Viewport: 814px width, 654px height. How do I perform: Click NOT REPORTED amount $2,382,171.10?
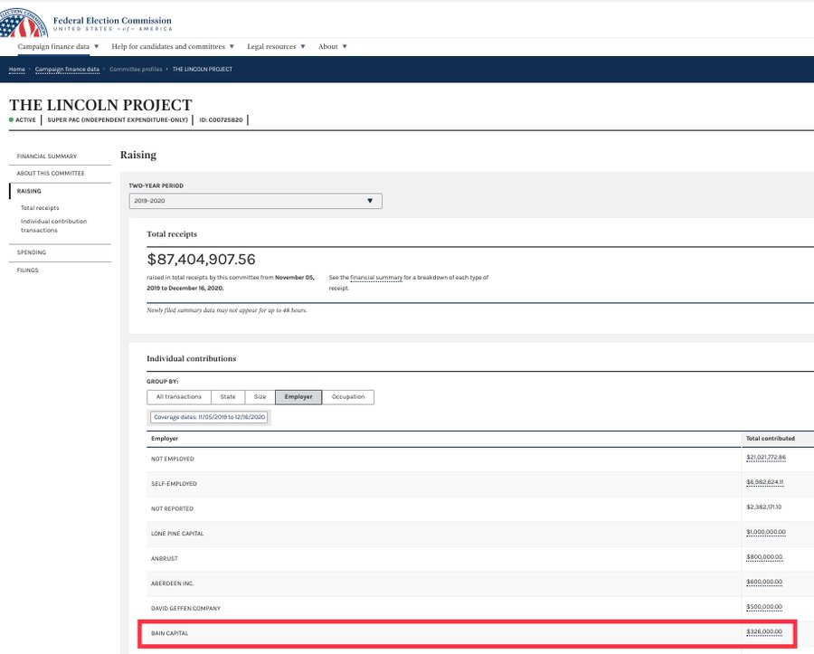point(763,507)
